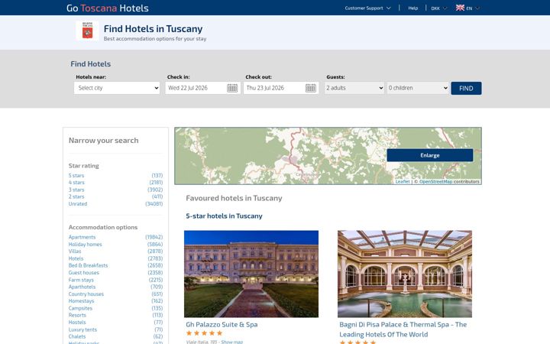Select Country houses option
550x344 pixels.
[86, 294]
